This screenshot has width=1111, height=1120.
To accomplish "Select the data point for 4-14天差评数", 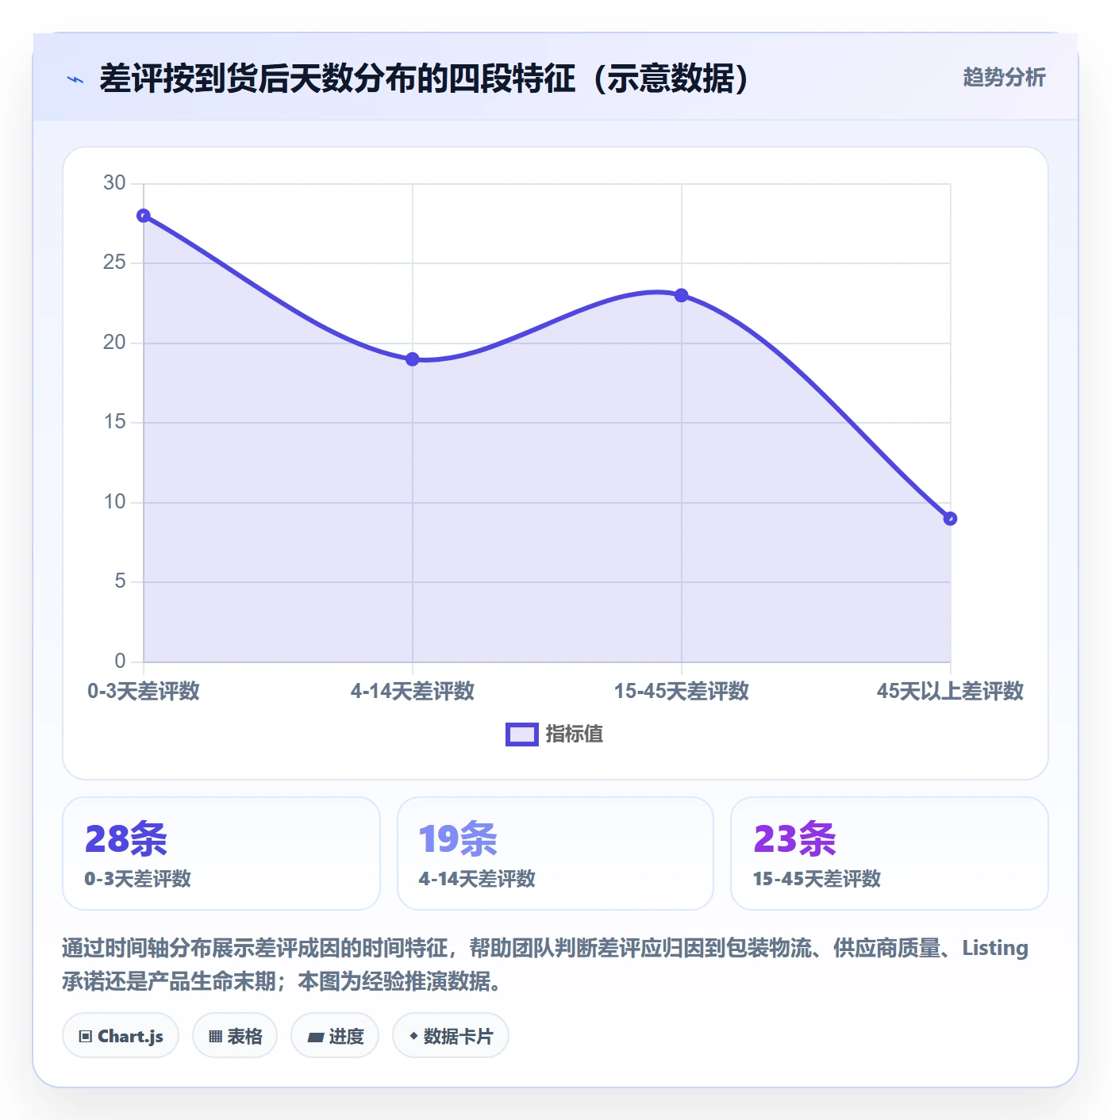I will click(x=413, y=359).
